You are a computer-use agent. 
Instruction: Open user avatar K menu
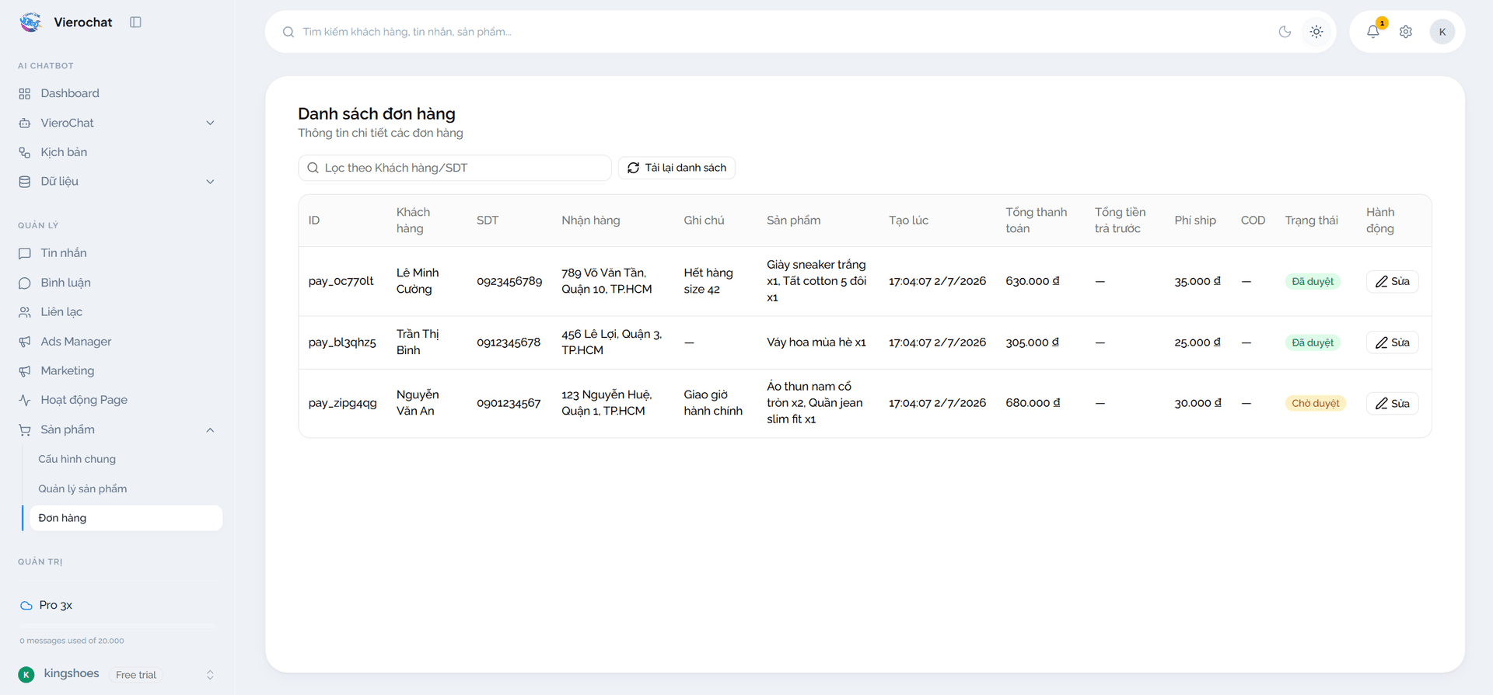point(1442,32)
